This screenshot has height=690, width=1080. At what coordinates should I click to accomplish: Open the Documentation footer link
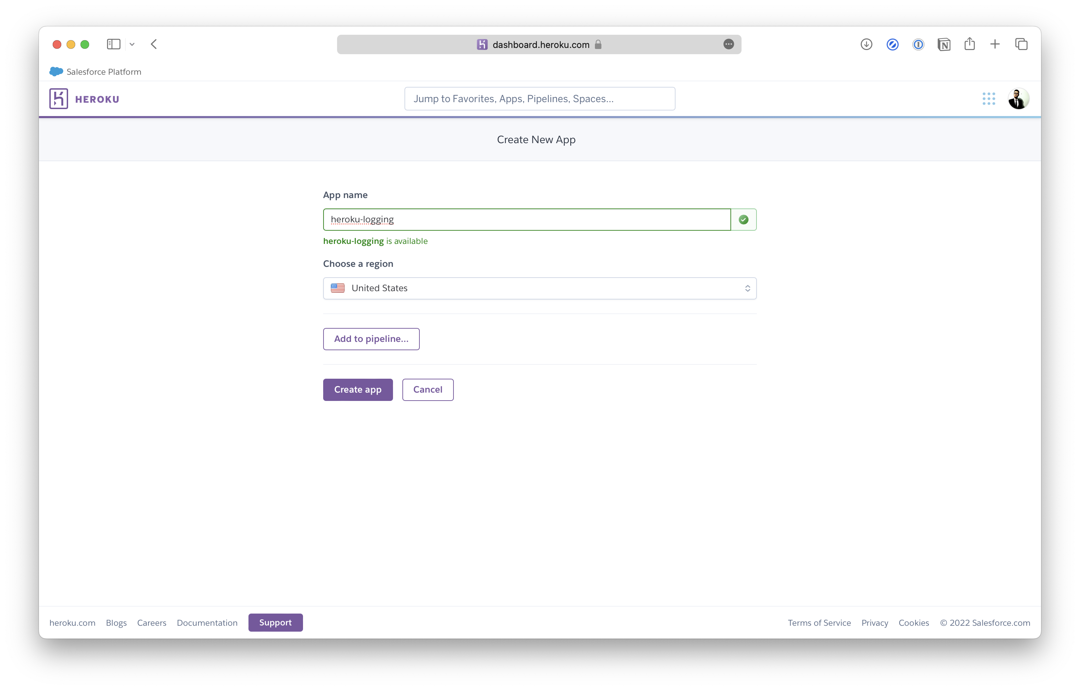207,623
